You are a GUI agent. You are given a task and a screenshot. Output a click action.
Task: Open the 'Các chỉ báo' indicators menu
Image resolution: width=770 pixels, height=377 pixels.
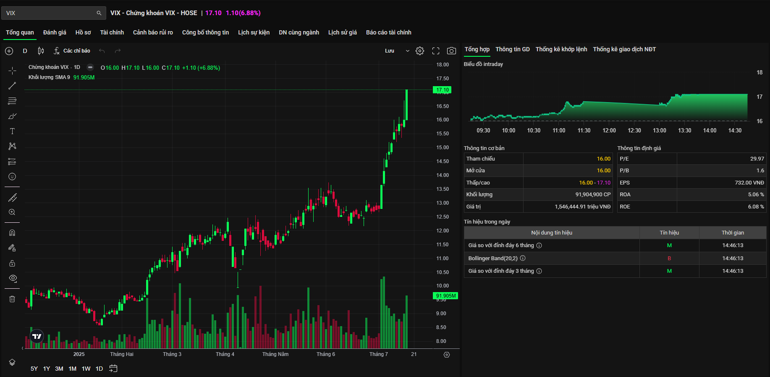72,51
